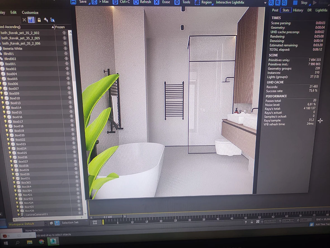Switch to the History tab
The image size is (330, 248).
[x=298, y=10]
